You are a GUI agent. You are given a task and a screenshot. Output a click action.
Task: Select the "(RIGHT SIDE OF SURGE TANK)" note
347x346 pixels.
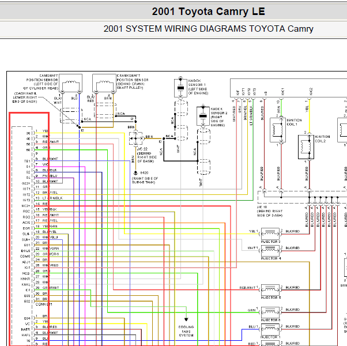tap(145, 180)
